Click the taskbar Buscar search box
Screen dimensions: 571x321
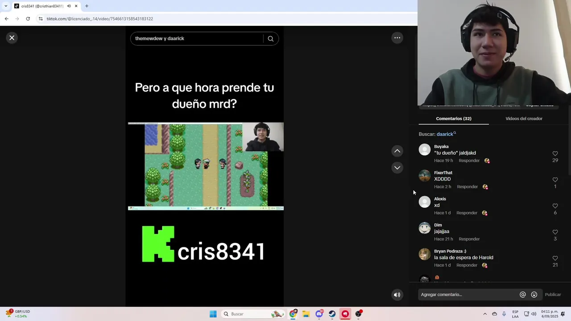(x=253, y=314)
